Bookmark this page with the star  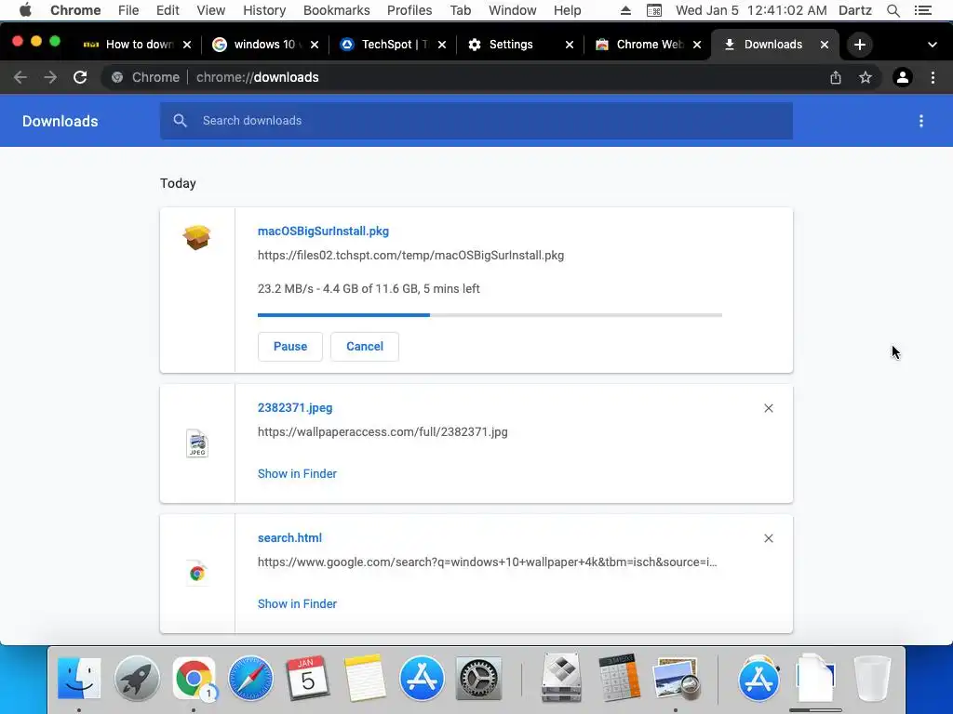[x=866, y=77]
